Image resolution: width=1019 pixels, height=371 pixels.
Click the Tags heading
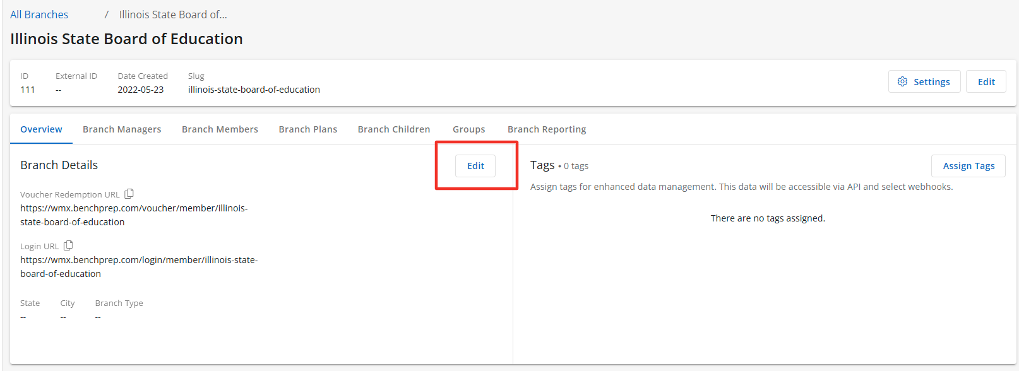click(542, 165)
